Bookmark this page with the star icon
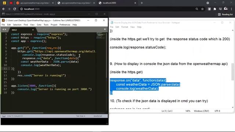This screenshot has width=235, height=132. tap(202, 9)
